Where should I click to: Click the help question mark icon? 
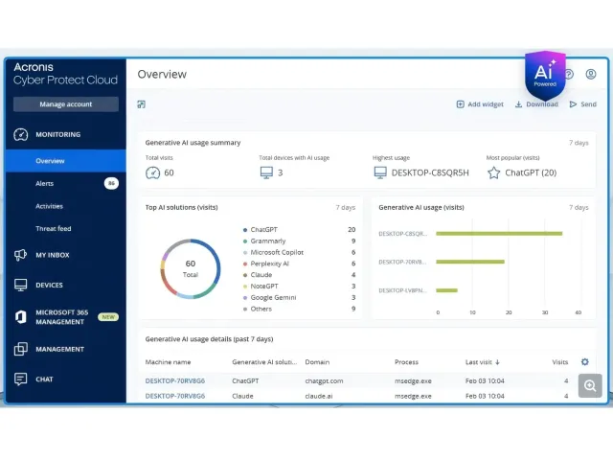click(569, 74)
